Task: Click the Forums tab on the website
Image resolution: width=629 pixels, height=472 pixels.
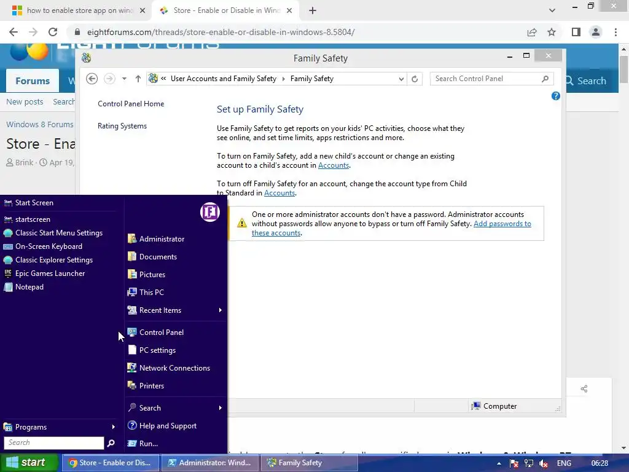Action: [x=33, y=81]
